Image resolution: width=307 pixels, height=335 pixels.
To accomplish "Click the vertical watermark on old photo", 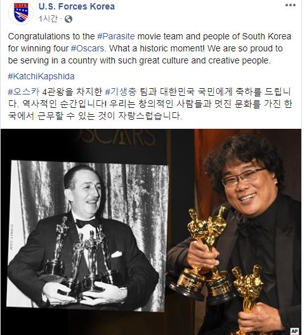I will tap(12, 237).
